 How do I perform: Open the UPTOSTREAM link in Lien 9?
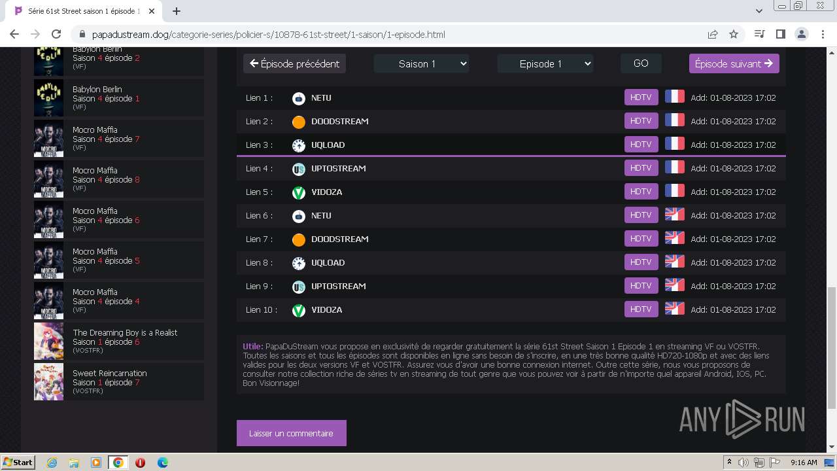pyautogui.click(x=338, y=287)
